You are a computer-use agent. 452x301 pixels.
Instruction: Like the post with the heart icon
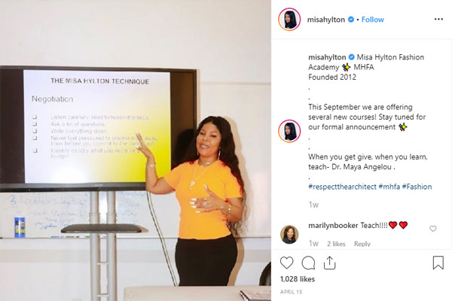click(286, 263)
